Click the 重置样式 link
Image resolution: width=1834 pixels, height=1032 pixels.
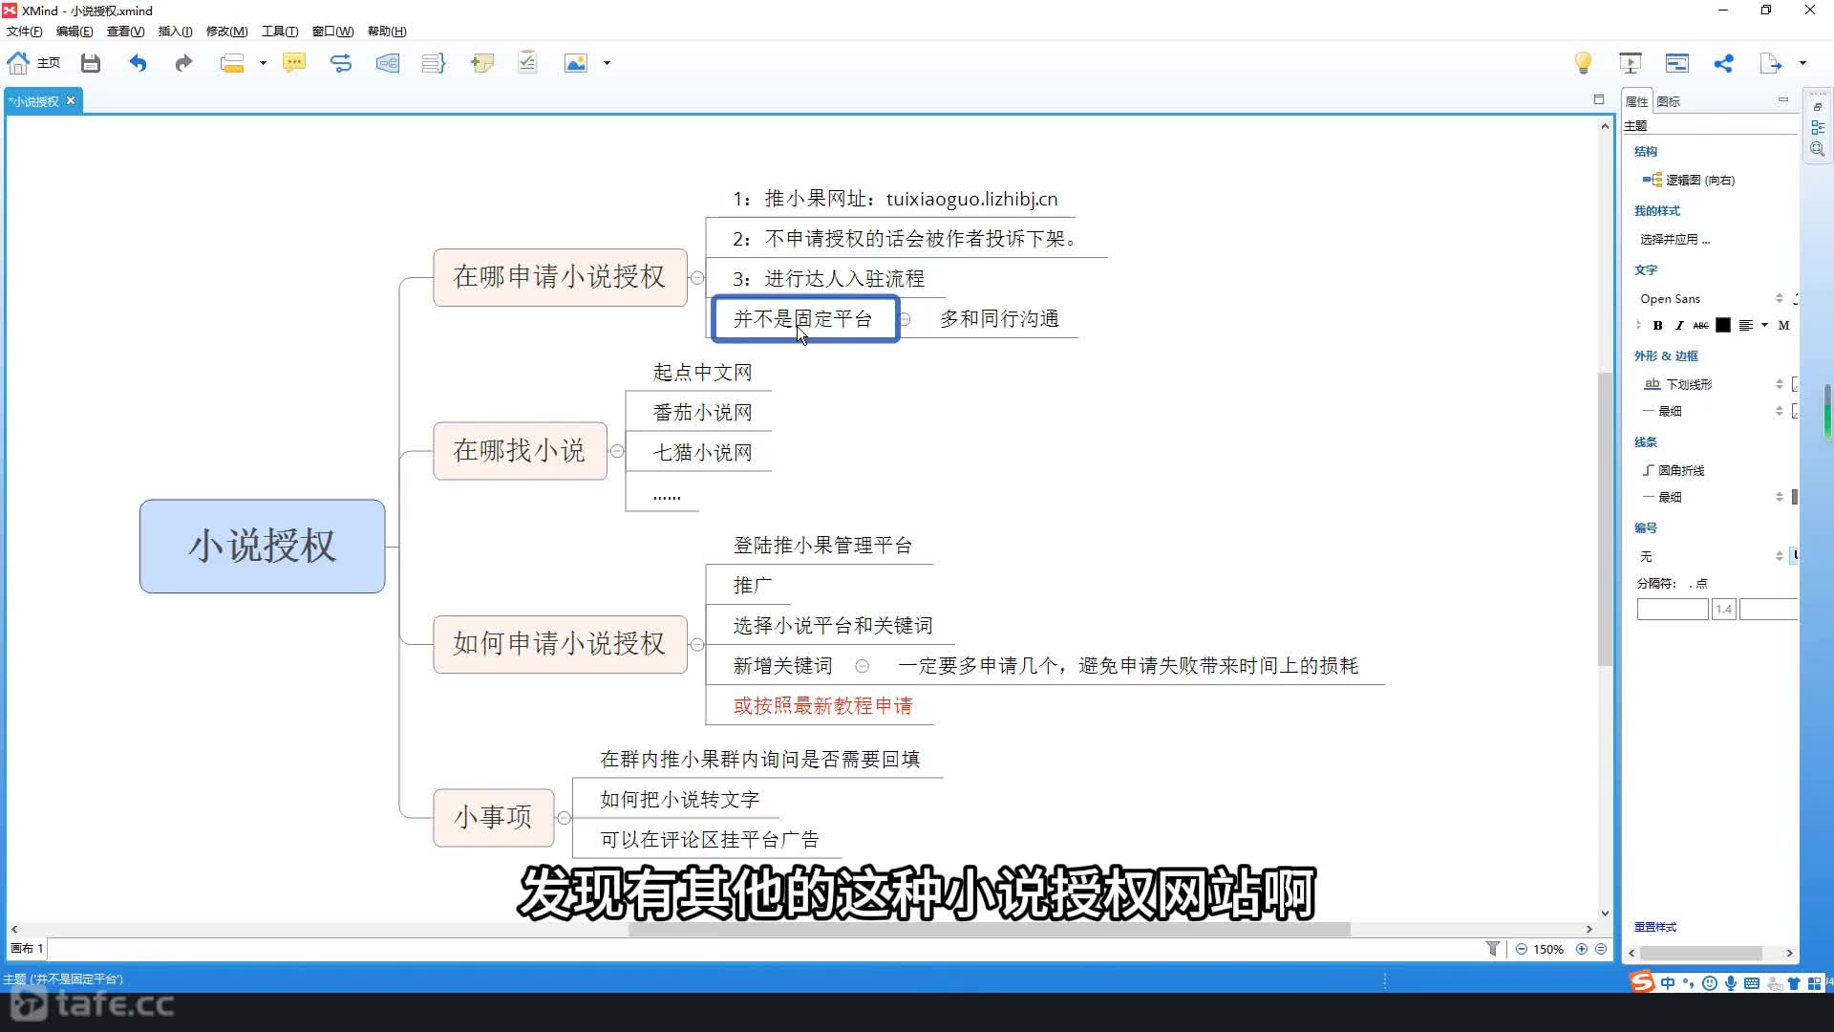1655,927
